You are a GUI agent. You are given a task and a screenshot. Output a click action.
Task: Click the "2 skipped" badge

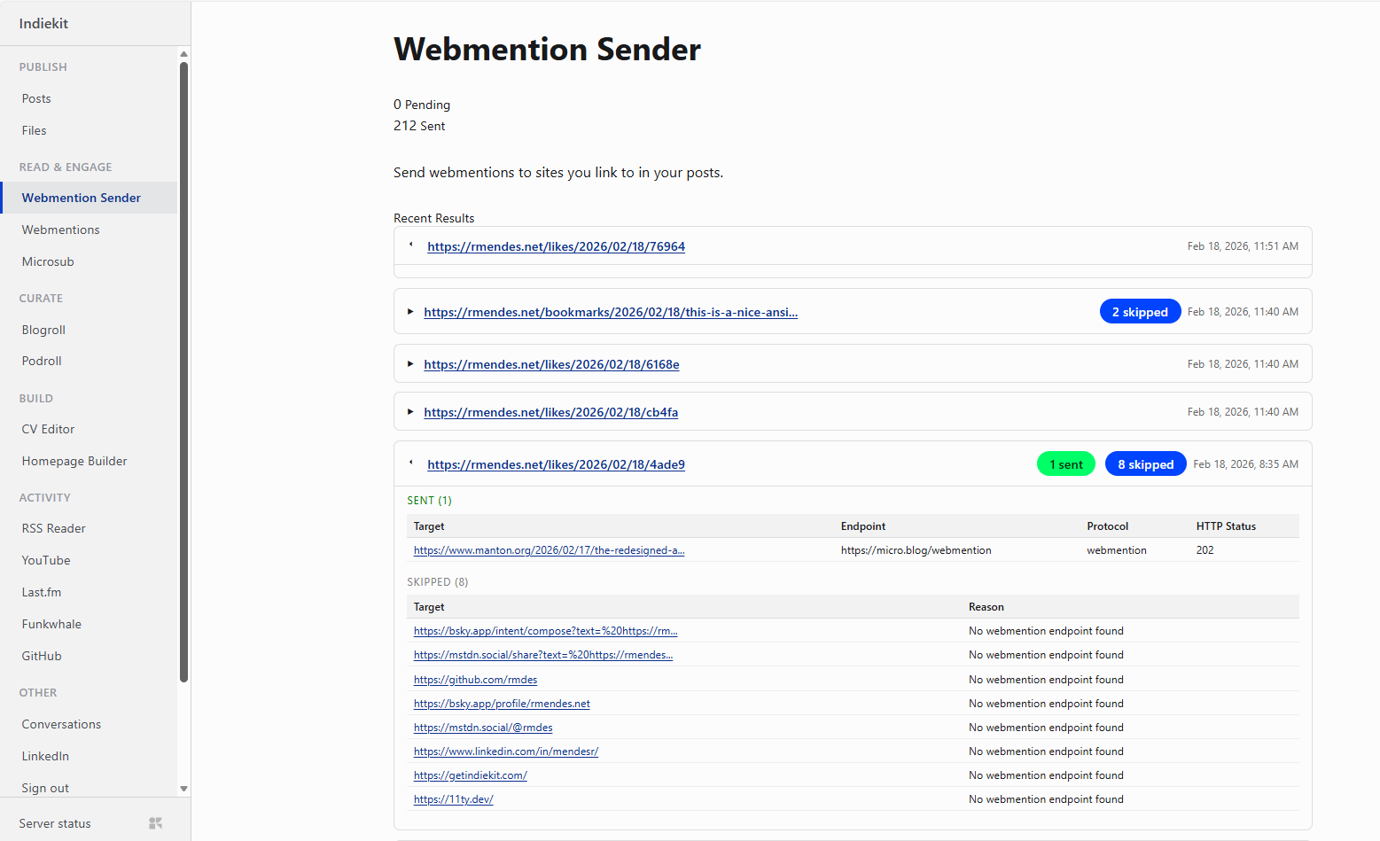pos(1140,312)
